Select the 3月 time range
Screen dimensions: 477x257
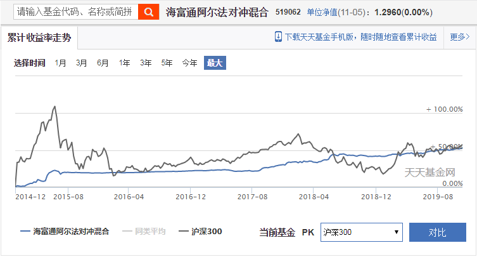81,63
